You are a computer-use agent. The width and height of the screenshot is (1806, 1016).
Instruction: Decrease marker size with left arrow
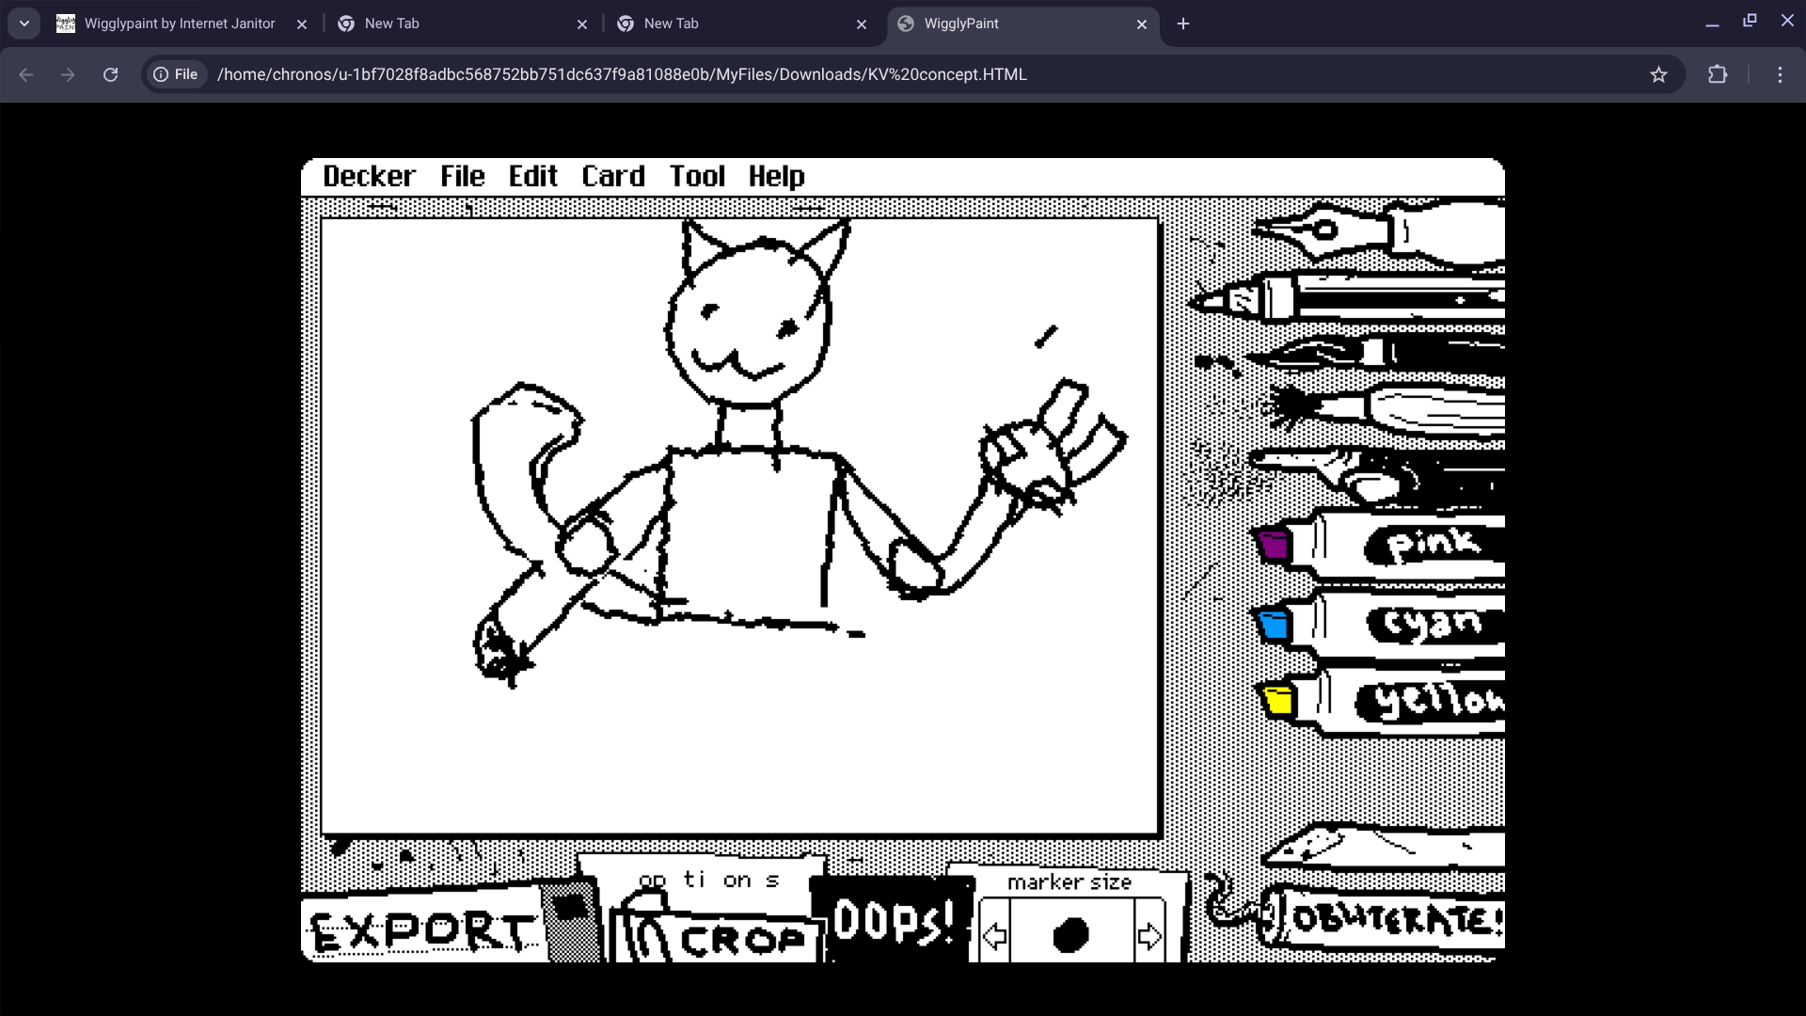coord(994,935)
